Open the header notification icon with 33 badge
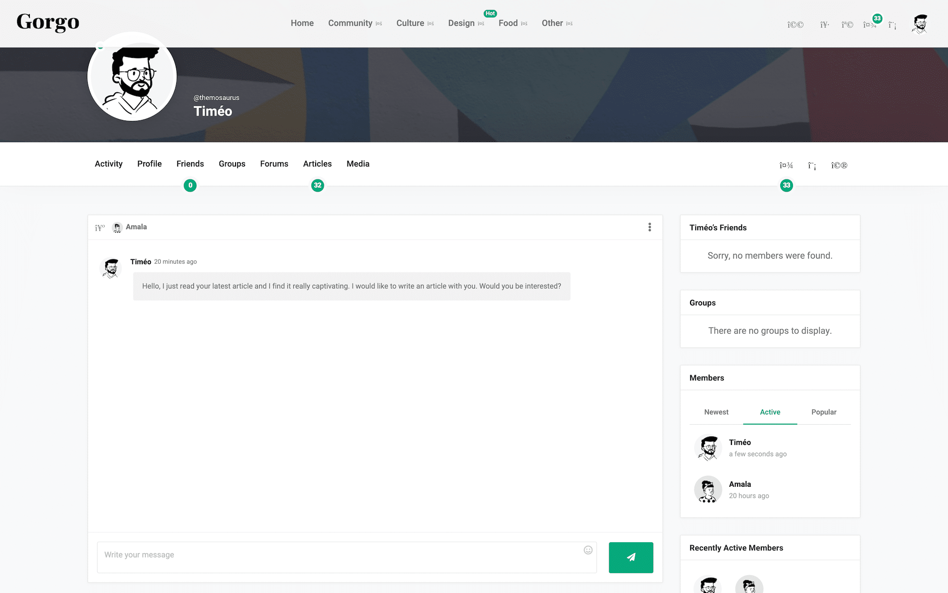Image resolution: width=948 pixels, height=593 pixels. click(x=870, y=25)
